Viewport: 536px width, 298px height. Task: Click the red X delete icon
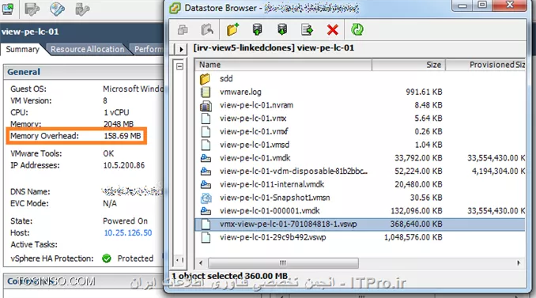pyautogui.click(x=332, y=30)
